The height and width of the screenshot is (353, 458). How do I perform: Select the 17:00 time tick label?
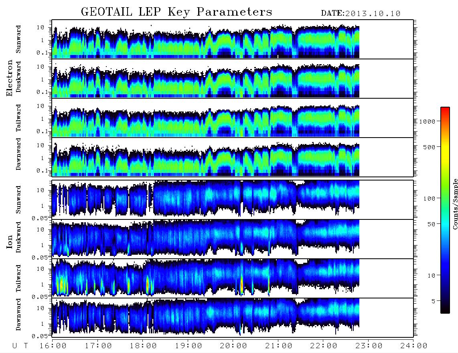click(x=98, y=346)
